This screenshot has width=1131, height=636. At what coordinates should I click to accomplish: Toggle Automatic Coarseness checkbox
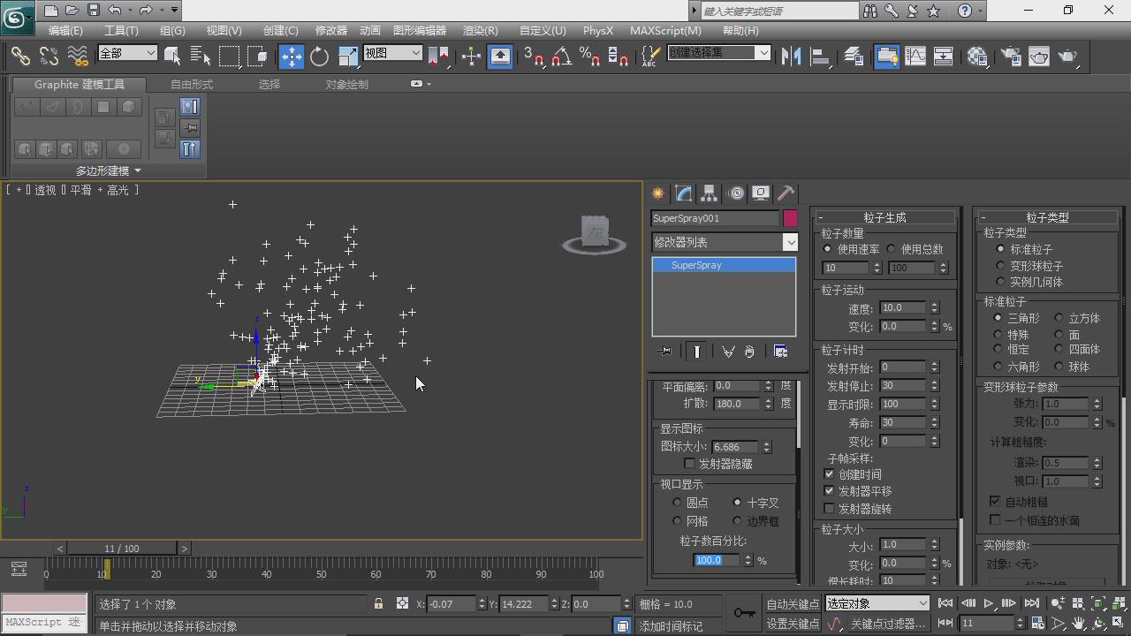click(995, 502)
